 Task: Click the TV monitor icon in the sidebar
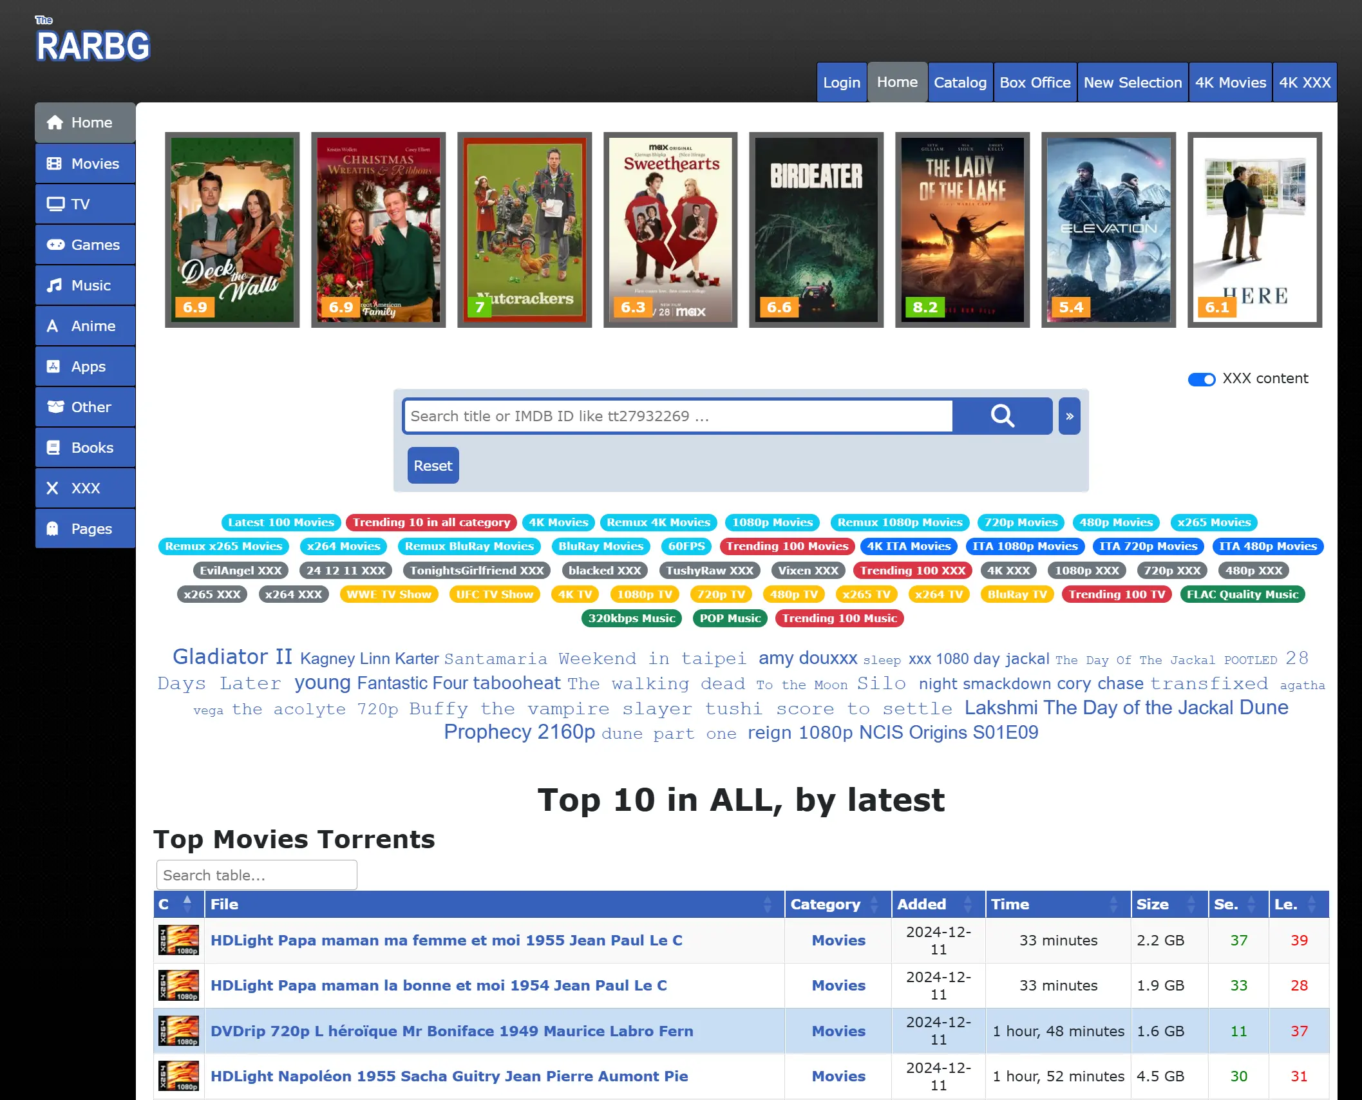click(x=55, y=204)
